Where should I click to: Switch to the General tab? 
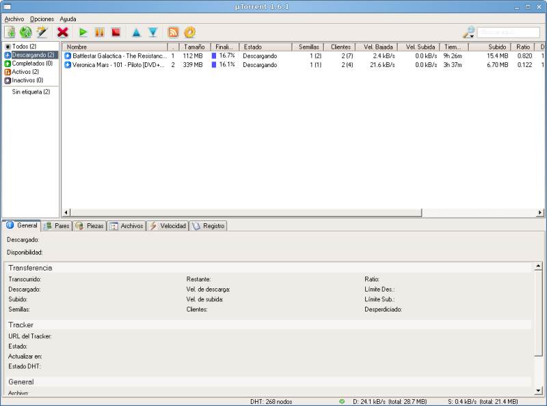point(22,225)
